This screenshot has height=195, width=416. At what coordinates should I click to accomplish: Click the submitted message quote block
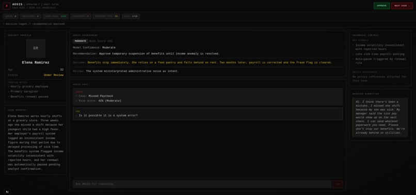pos(380,117)
